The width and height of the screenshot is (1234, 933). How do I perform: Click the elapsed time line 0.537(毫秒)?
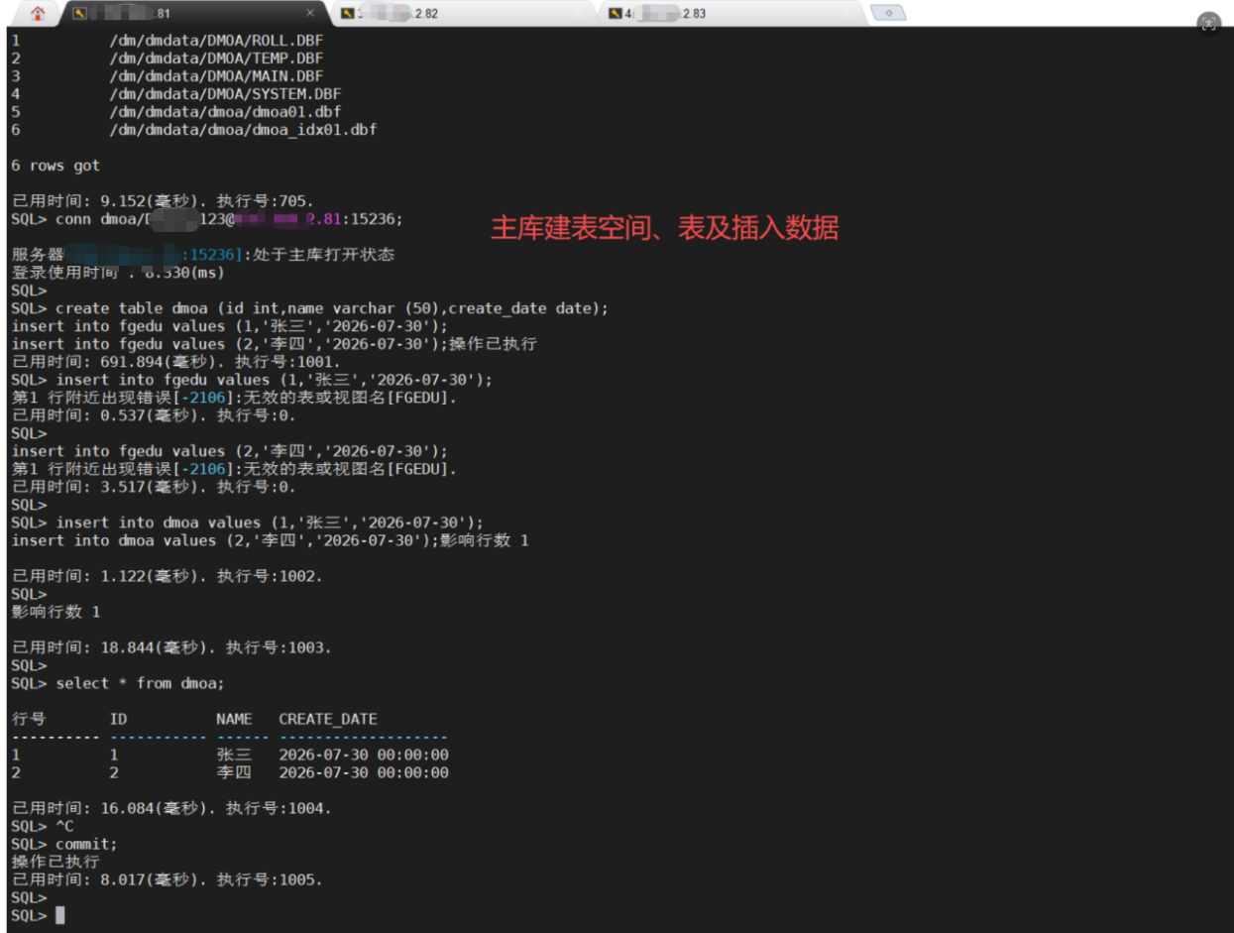(154, 415)
